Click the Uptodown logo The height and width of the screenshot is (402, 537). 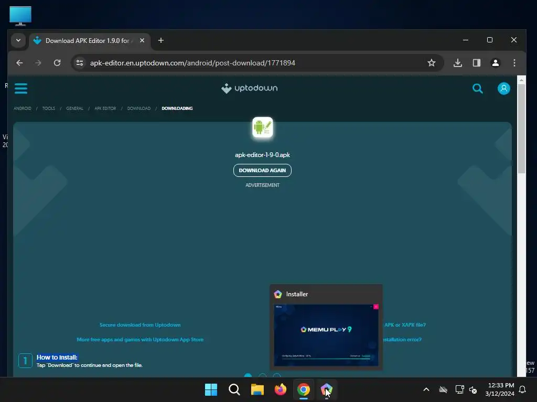pos(249,88)
